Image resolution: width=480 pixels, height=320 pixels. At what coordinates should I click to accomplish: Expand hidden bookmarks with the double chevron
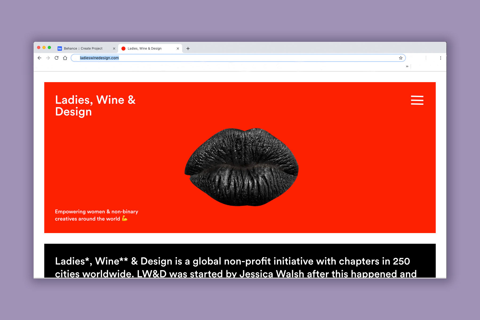407,66
